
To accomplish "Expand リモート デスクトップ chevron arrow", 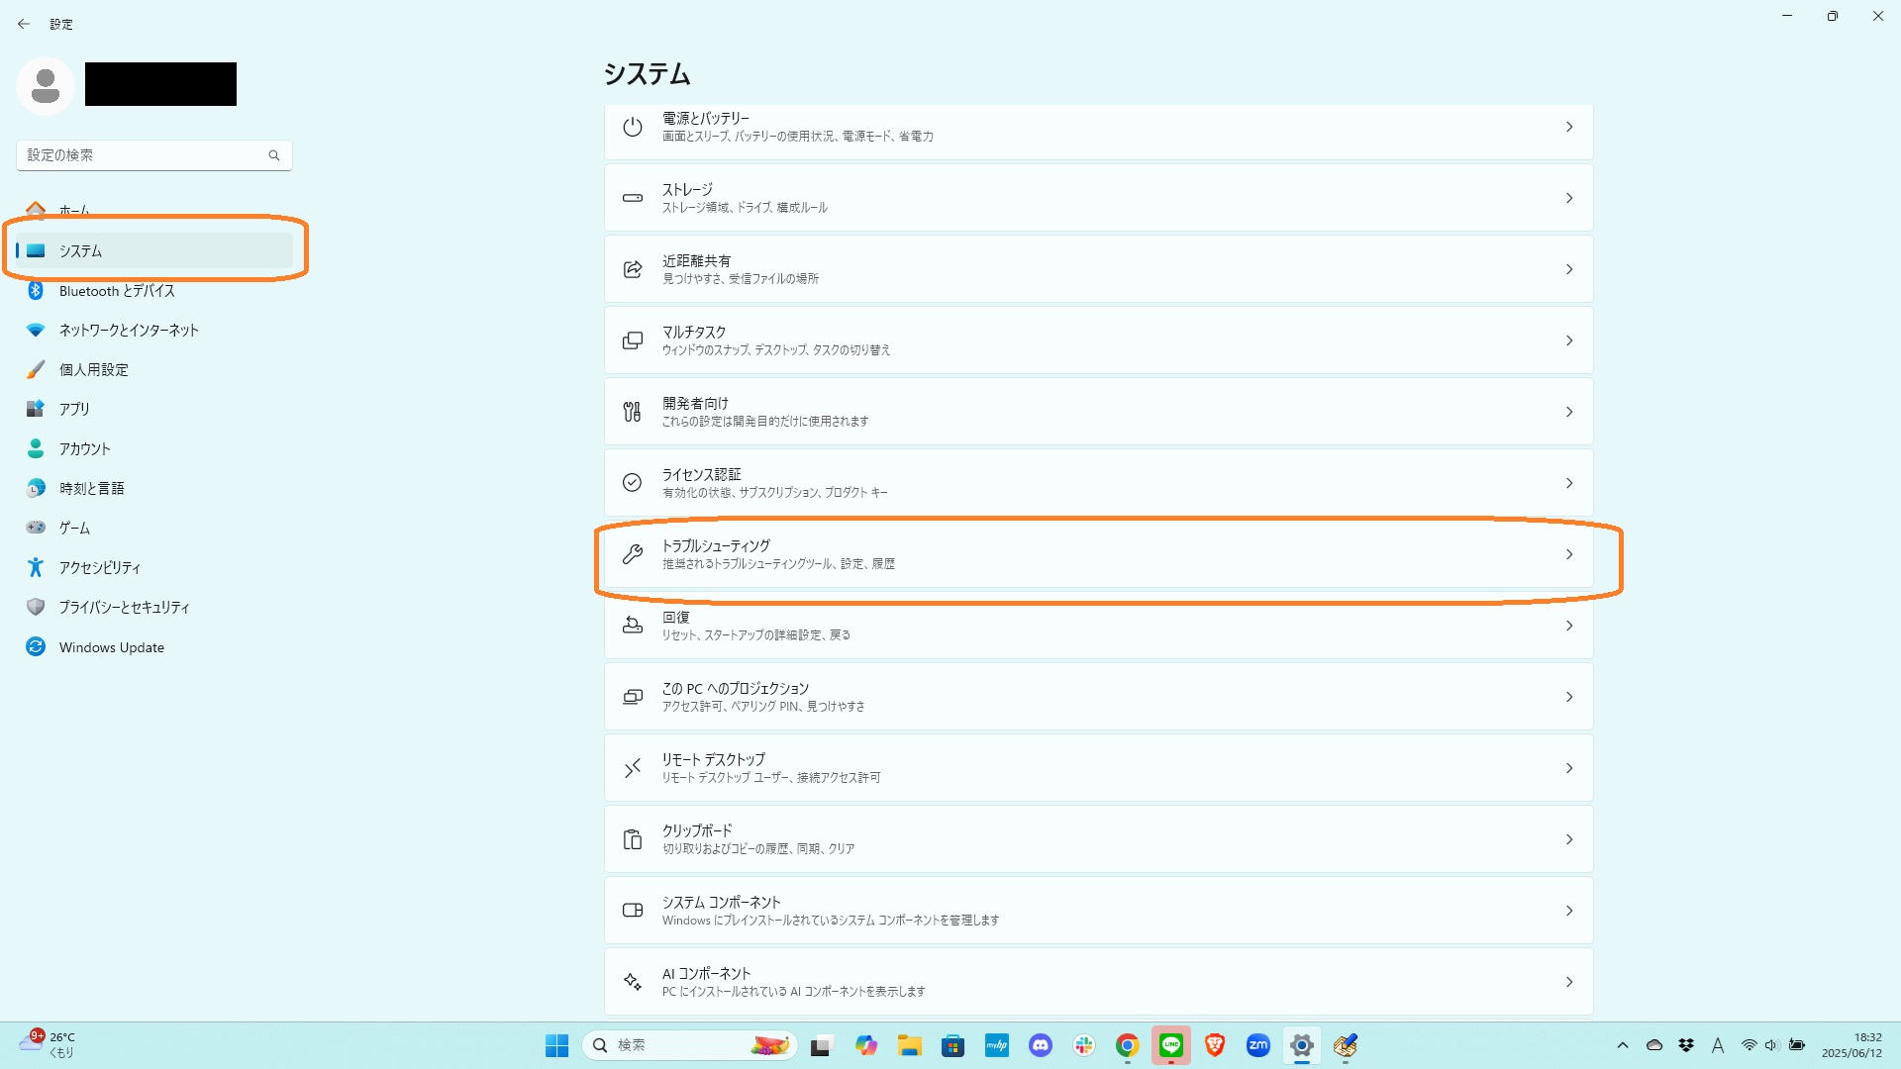I will coord(1568,768).
